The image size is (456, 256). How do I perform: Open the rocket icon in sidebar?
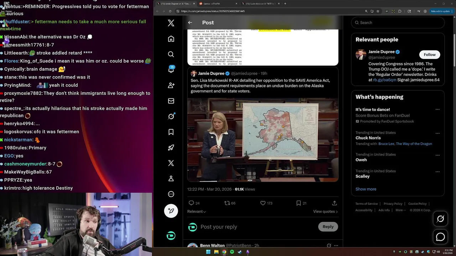[171, 148]
